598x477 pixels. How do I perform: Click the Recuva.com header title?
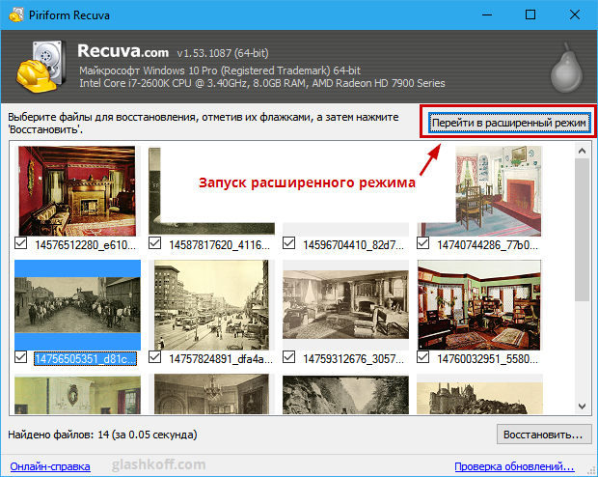pos(122,51)
